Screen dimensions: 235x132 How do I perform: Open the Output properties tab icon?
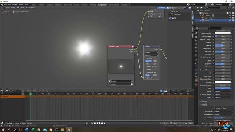point(196,40)
